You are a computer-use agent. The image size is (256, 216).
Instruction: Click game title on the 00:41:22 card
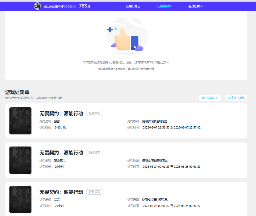(x=61, y=192)
